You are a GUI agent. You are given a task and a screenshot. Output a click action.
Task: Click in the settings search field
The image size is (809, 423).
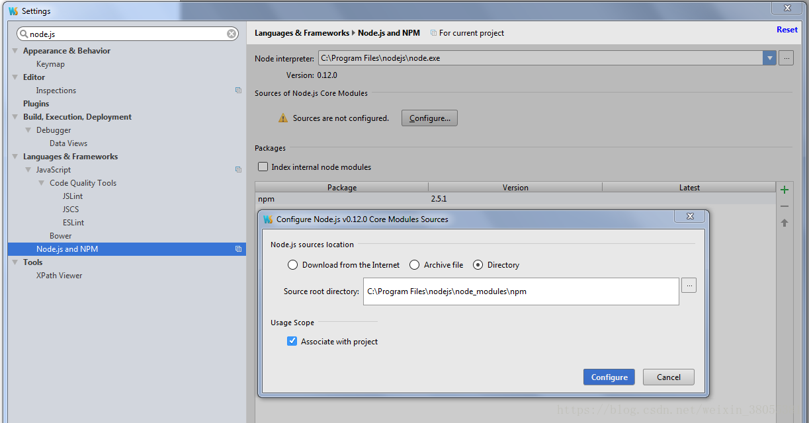tap(126, 34)
